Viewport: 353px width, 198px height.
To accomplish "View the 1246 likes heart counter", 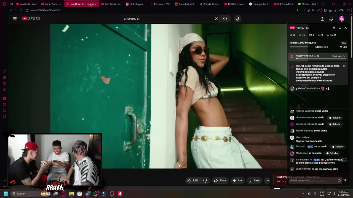I will [331, 35].
